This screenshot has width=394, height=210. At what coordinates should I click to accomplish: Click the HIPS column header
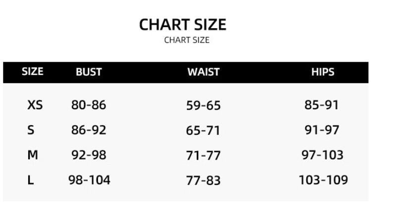pyautogui.click(x=323, y=72)
